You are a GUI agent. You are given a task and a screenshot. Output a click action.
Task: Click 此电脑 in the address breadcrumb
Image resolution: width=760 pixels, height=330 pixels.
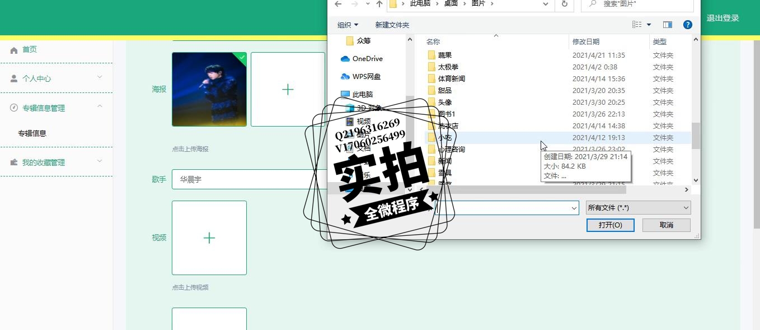click(x=420, y=3)
